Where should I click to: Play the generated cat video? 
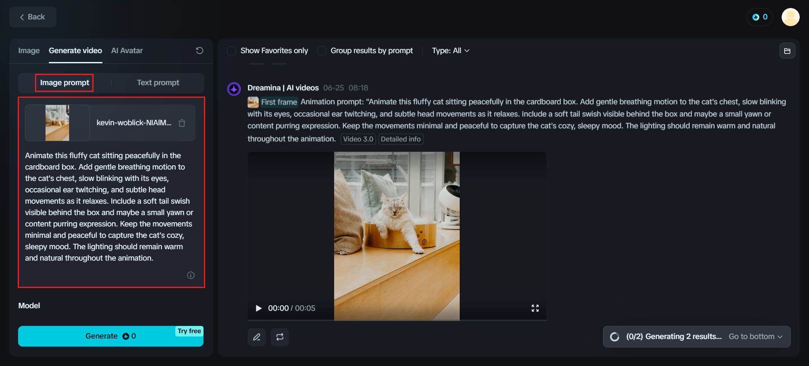click(x=259, y=308)
